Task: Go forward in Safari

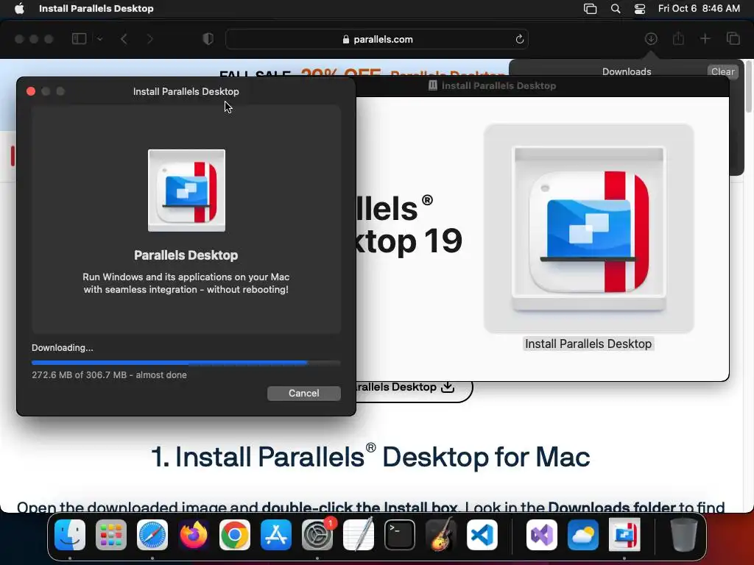Action: click(x=150, y=39)
